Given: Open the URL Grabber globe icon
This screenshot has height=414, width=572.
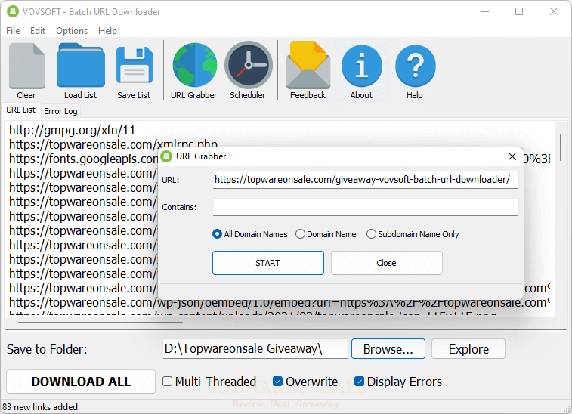Looking at the screenshot, I should click(194, 66).
